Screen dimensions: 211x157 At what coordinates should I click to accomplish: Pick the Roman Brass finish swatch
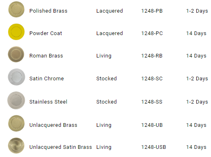(16, 54)
